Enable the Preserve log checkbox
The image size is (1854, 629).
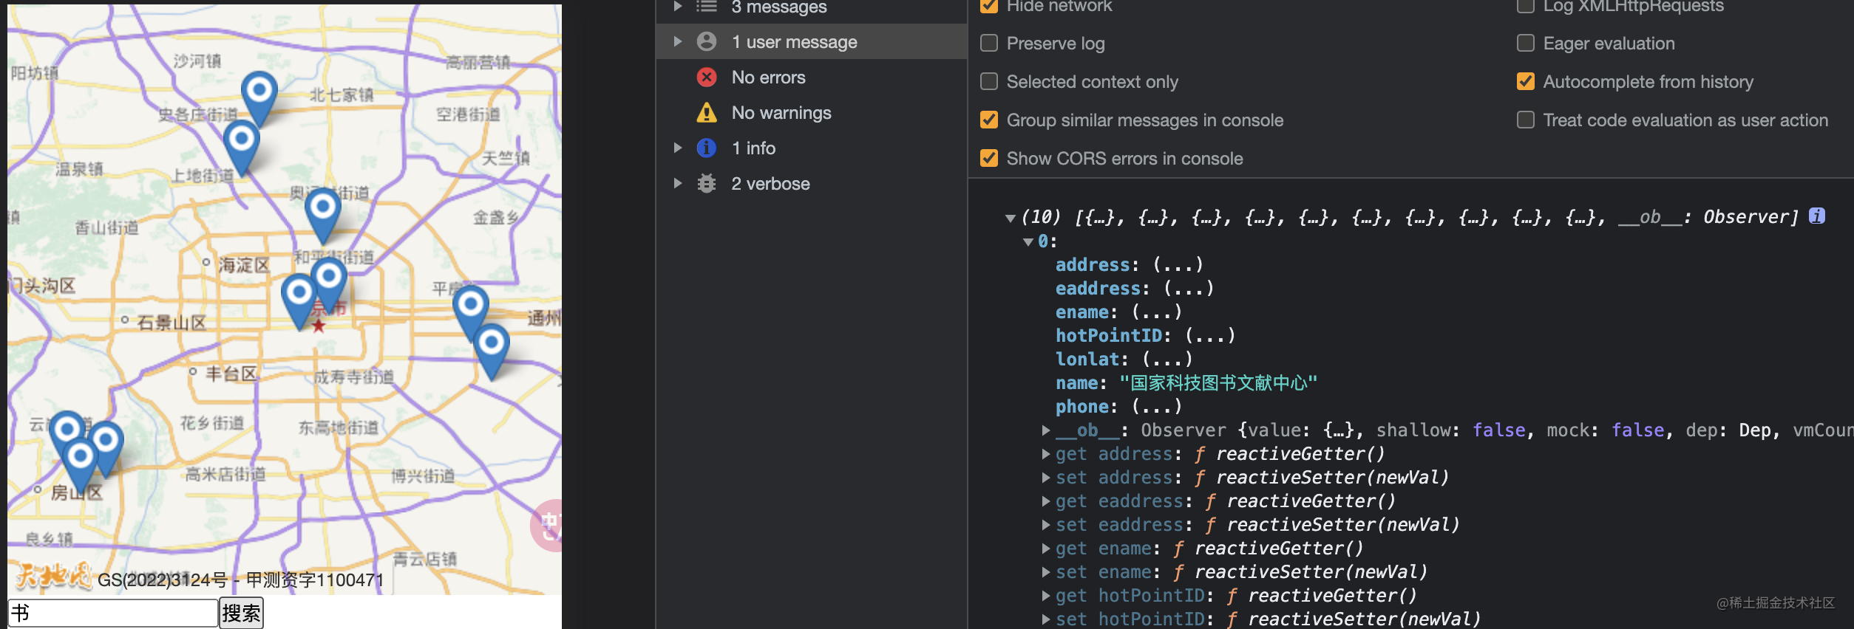click(989, 44)
